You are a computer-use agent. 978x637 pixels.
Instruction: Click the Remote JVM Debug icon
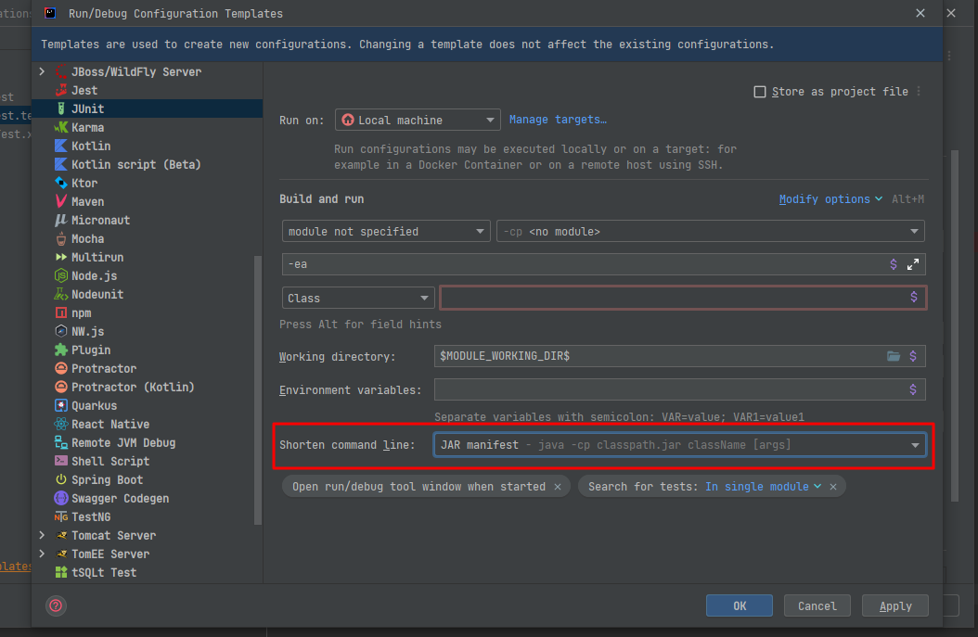coord(61,442)
